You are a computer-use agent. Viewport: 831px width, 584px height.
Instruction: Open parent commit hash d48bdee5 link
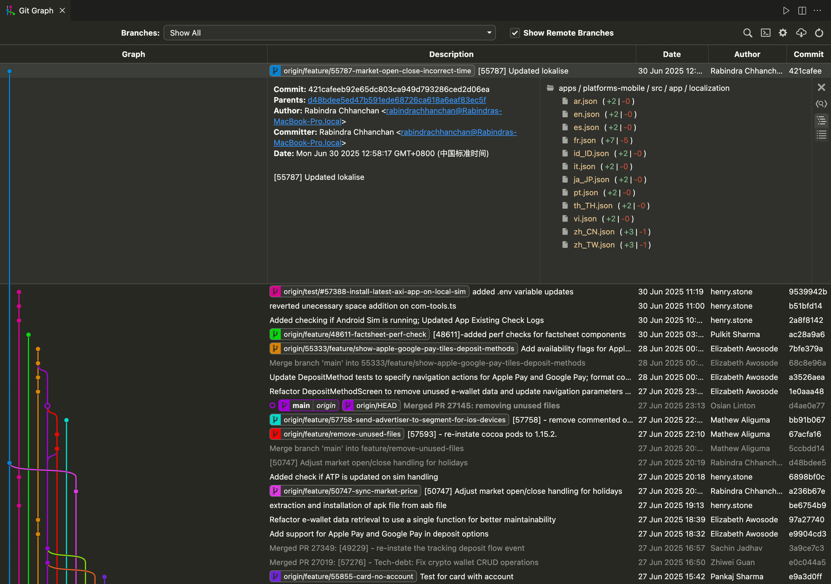pos(397,100)
